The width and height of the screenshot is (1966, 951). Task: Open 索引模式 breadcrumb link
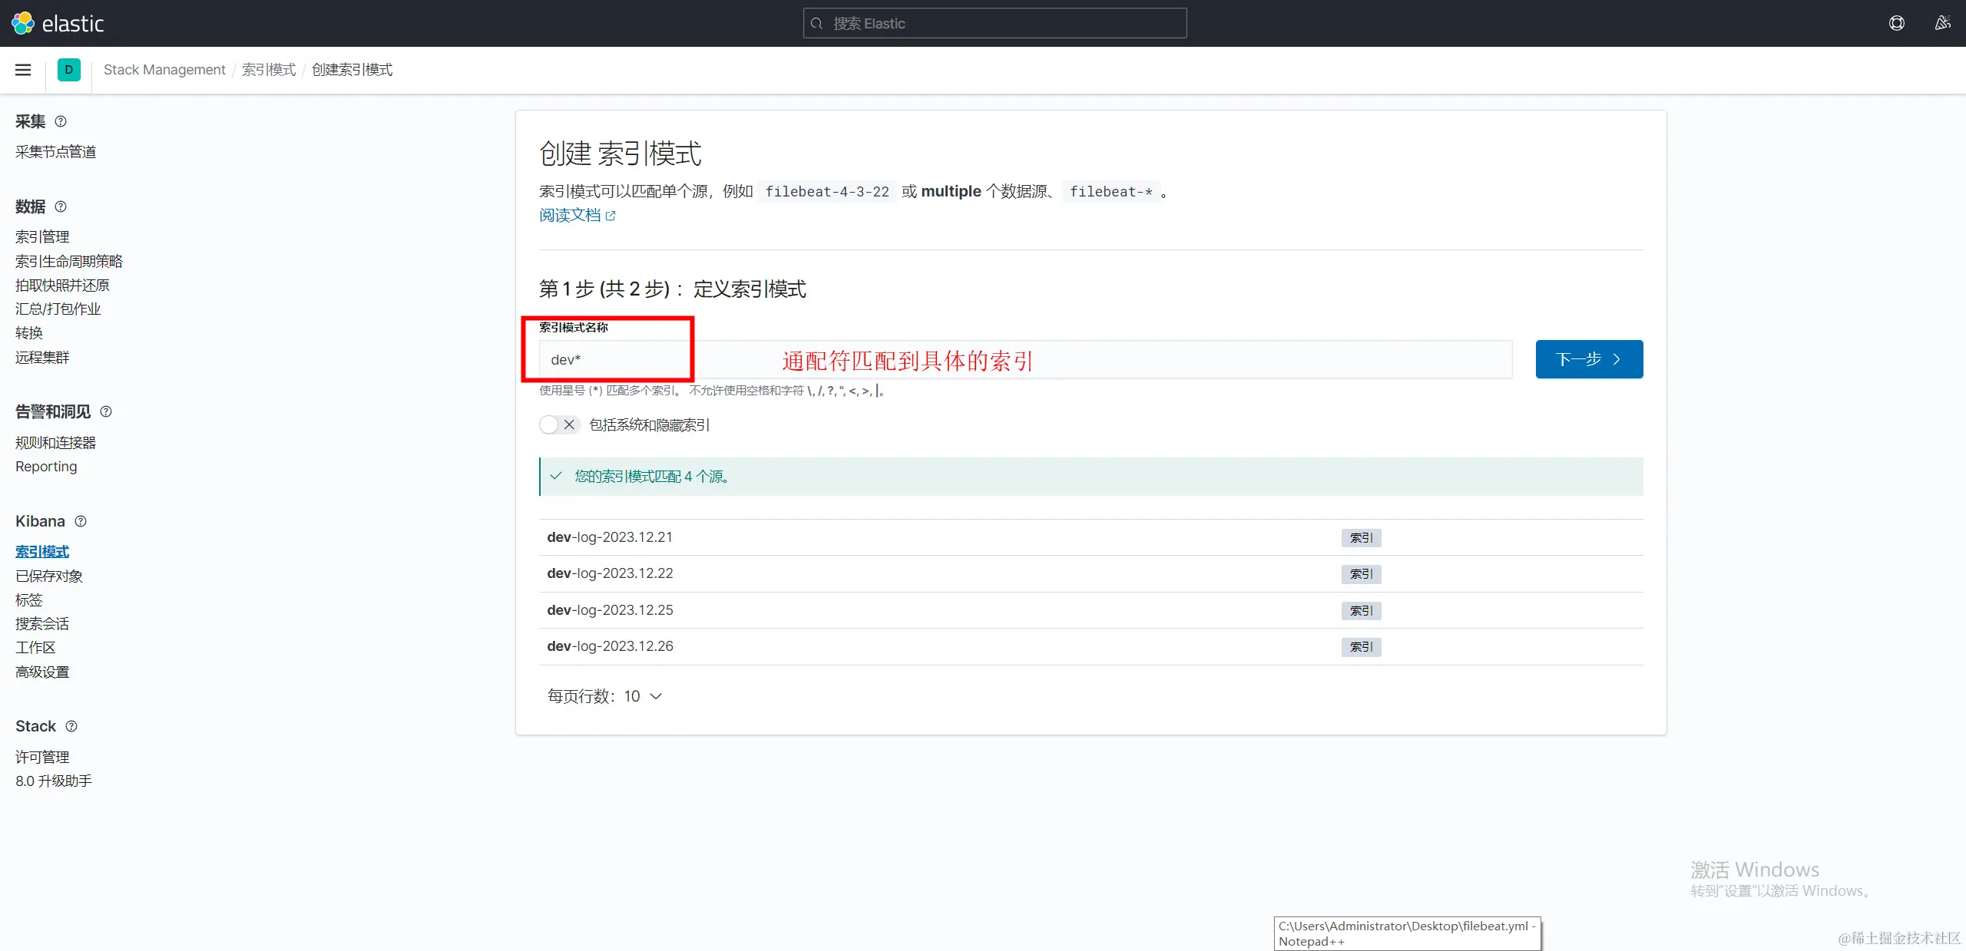pyautogui.click(x=268, y=70)
